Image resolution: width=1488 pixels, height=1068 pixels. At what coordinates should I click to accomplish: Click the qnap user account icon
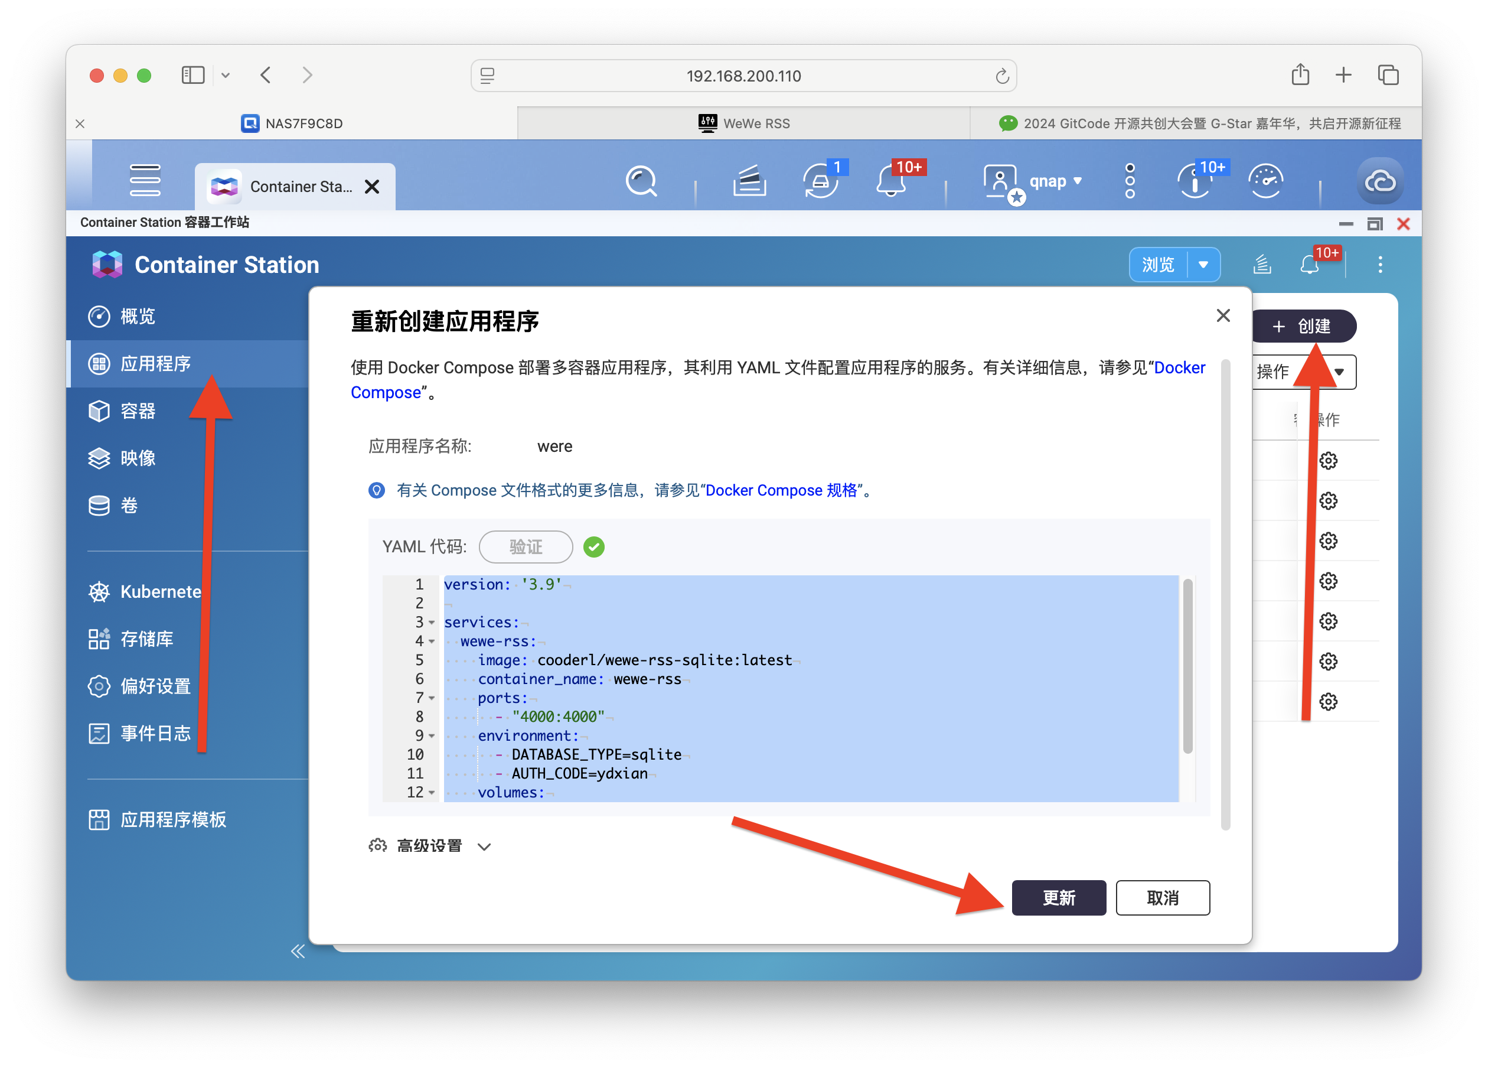tap(1000, 182)
